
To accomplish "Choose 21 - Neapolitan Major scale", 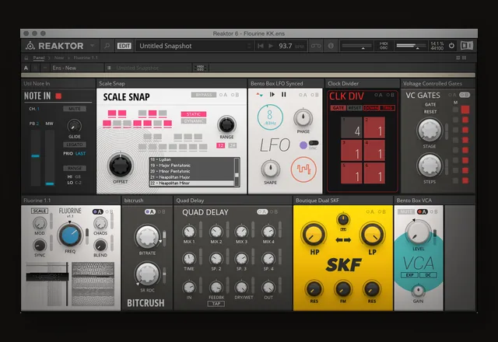I will click(192, 177).
